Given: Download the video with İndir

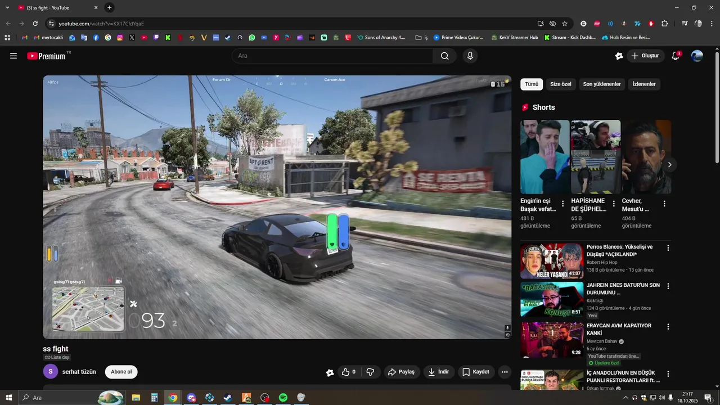Looking at the screenshot, I should (439, 372).
